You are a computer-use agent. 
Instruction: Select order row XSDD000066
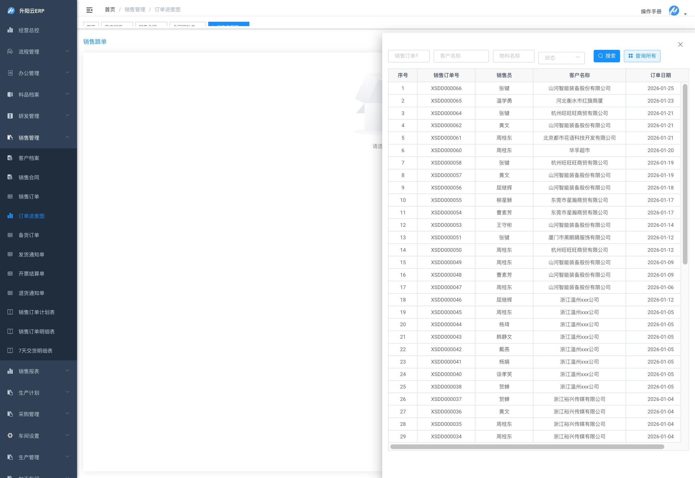(x=446, y=88)
